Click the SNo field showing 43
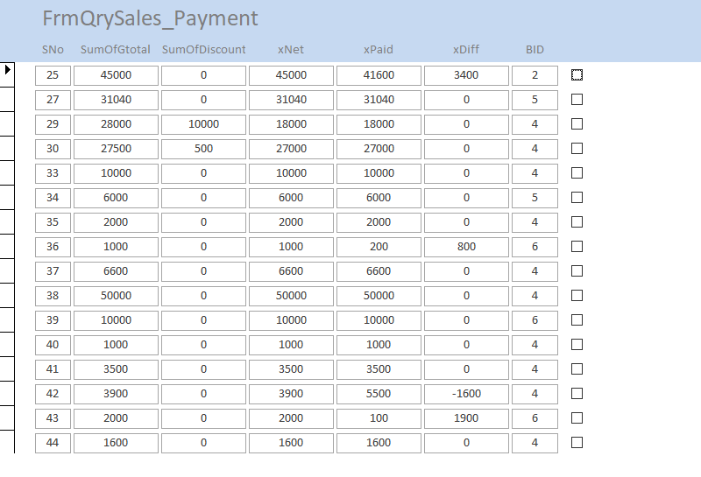Image resolution: width=701 pixels, height=477 pixels. click(x=53, y=418)
